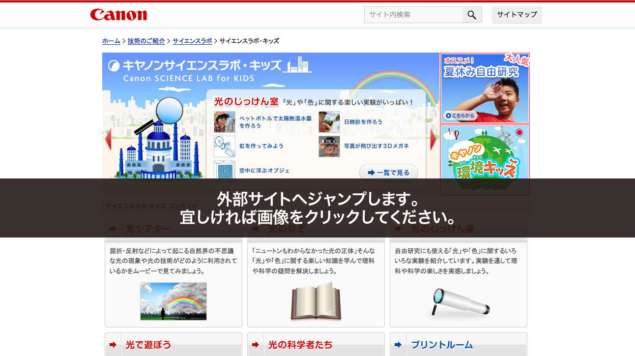This screenshot has height=356, width=635.
Task: Open the 光シアター heading
Action: click(x=147, y=229)
